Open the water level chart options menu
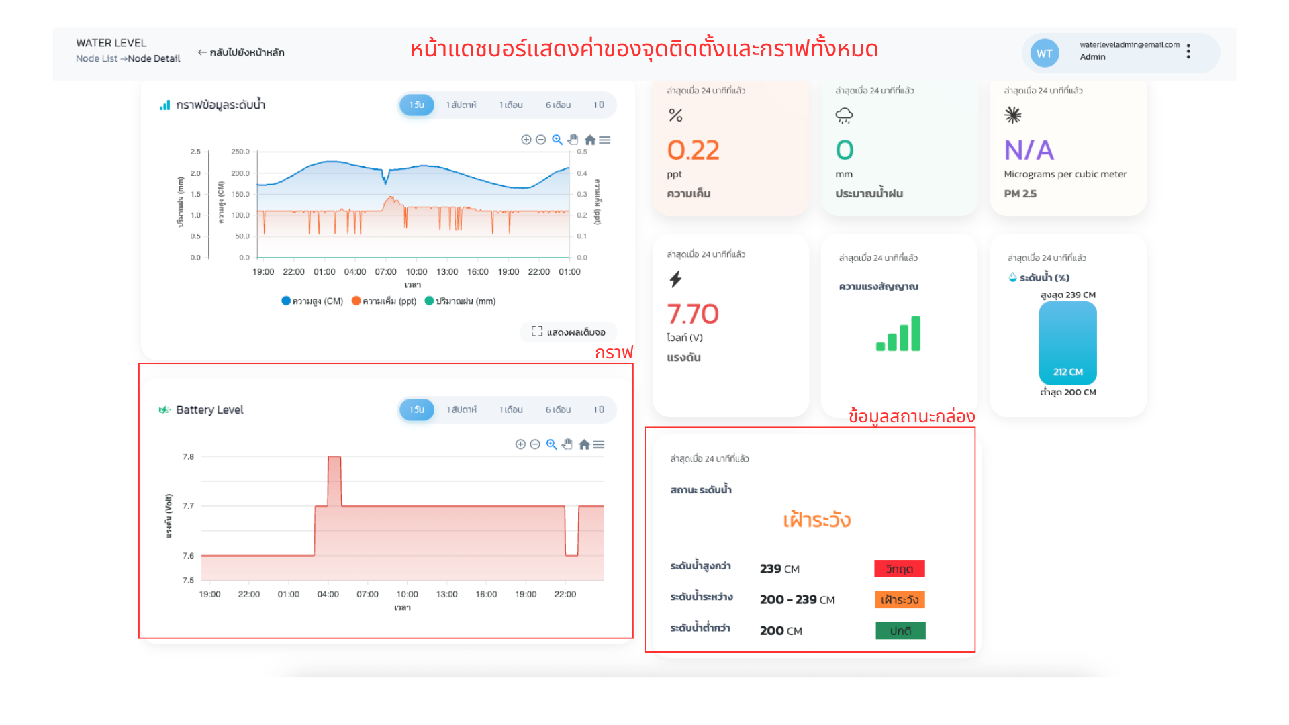Screen dimensions: 1289x725 (605, 140)
